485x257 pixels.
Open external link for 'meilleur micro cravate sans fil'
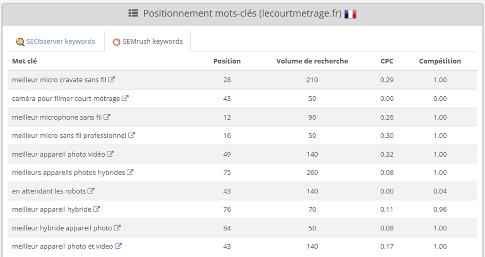(112, 79)
